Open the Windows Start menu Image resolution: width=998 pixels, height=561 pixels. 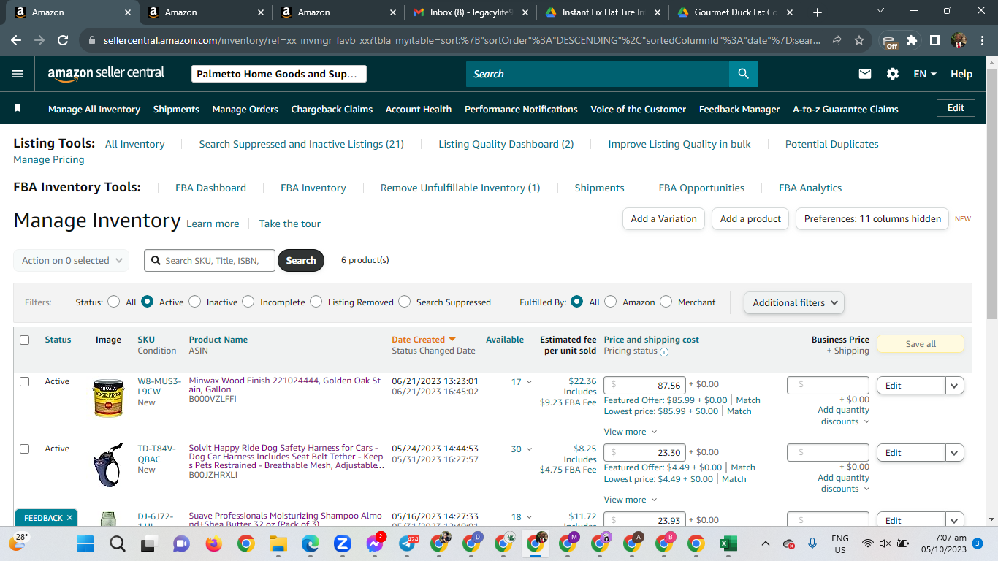[x=85, y=543]
